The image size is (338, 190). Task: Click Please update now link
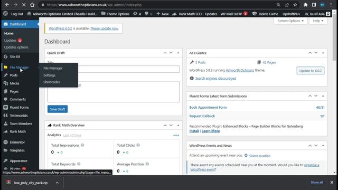point(105,28)
